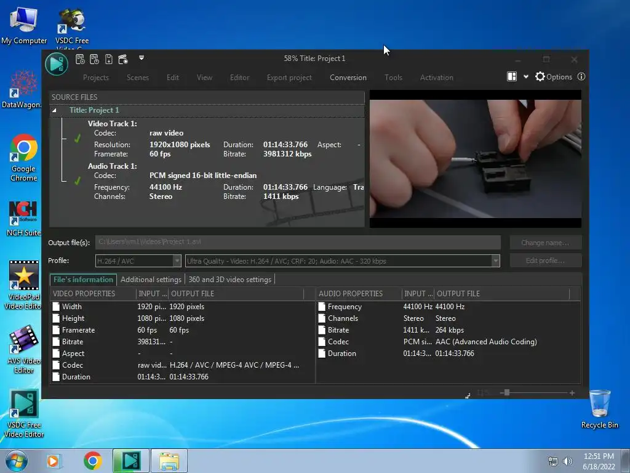Select the Title: Project 1 row
Screen dimensions: 630x473
tap(207, 110)
